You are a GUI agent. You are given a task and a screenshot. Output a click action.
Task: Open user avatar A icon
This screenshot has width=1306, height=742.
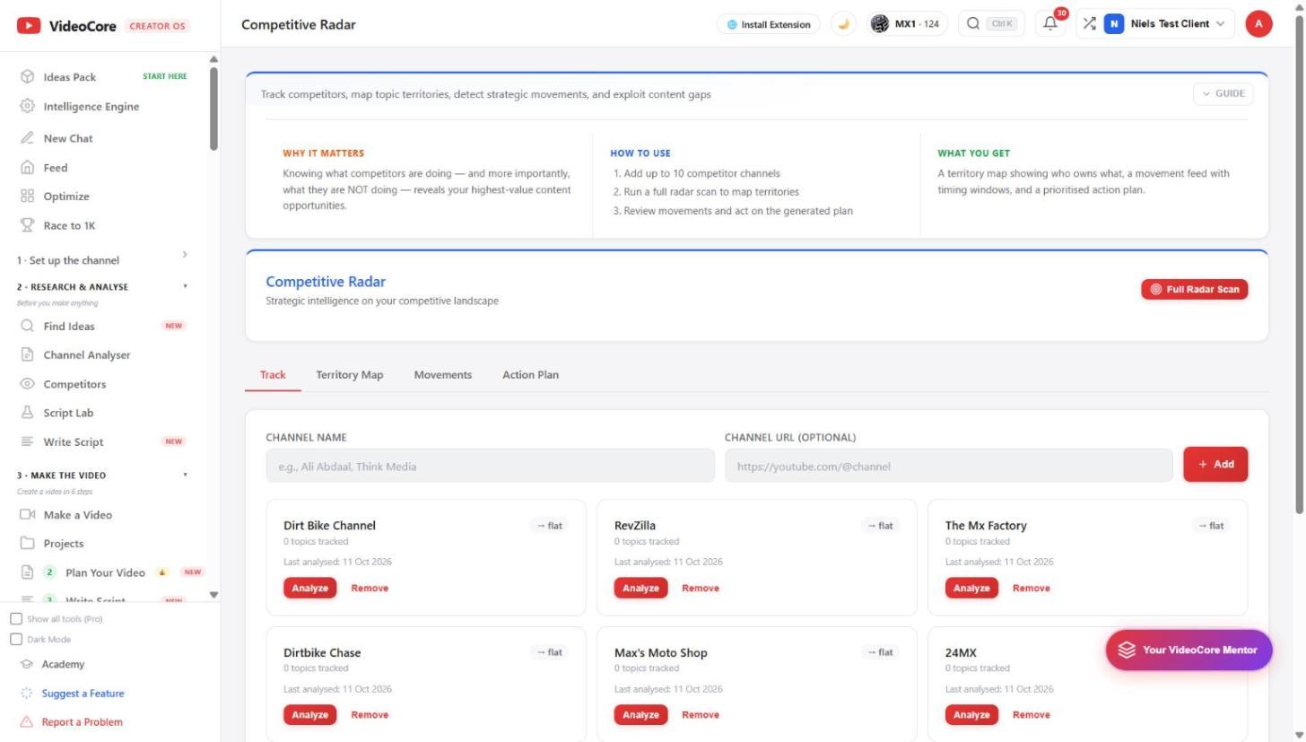point(1258,24)
